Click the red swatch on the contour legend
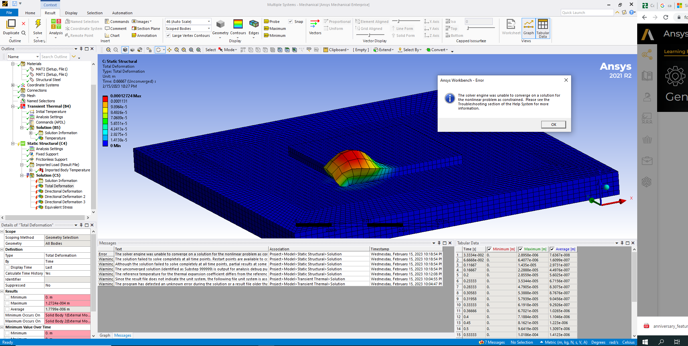688x346 pixels. (105, 99)
